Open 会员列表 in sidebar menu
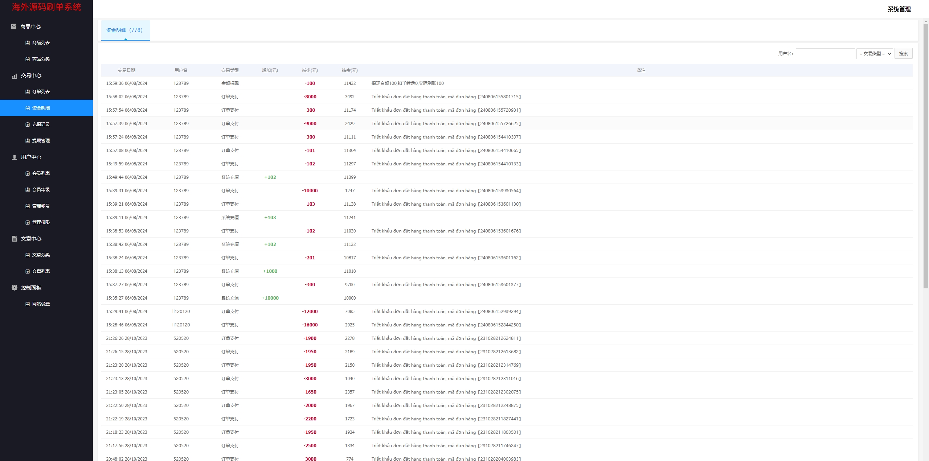The image size is (929, 461). coord(41,173)
